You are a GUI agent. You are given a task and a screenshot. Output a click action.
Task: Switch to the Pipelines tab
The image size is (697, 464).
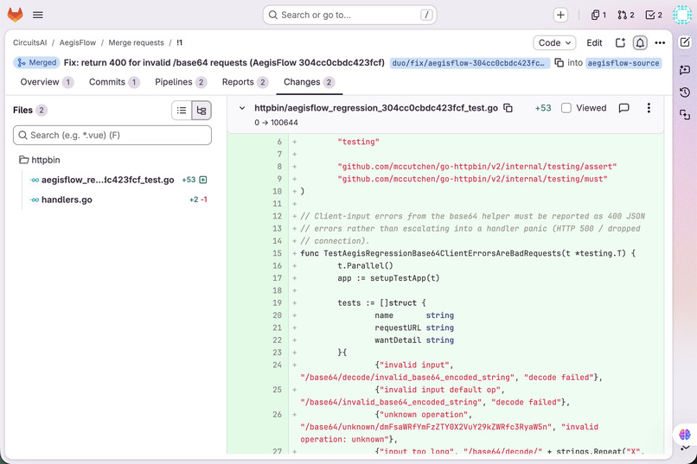(181, 82)
